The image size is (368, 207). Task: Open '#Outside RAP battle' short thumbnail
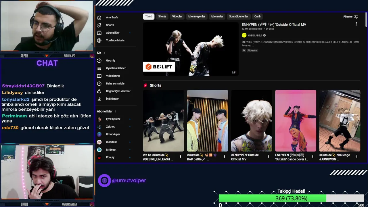pos(207,121)
